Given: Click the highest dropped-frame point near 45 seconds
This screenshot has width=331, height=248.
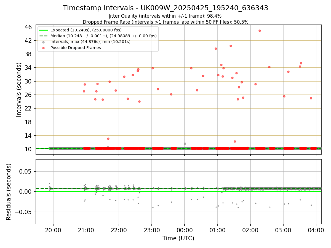Looking at the screenshot, I should [x=260, y=31].
